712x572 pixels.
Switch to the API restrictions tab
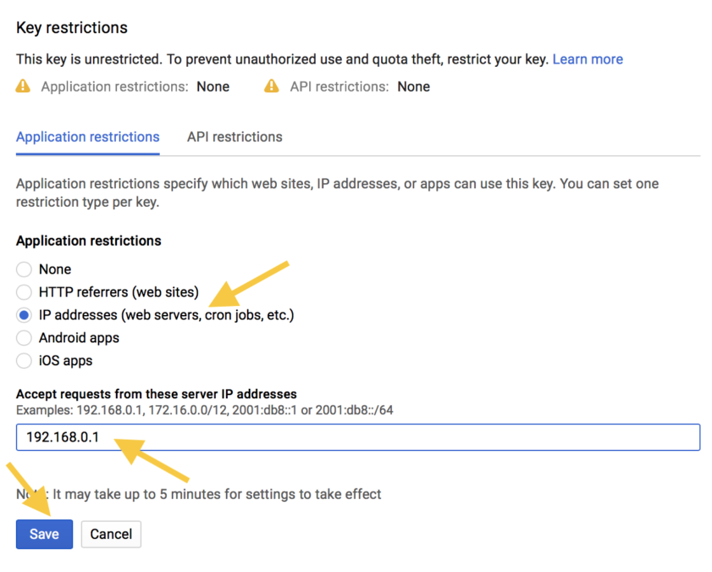tap(234, 136)
